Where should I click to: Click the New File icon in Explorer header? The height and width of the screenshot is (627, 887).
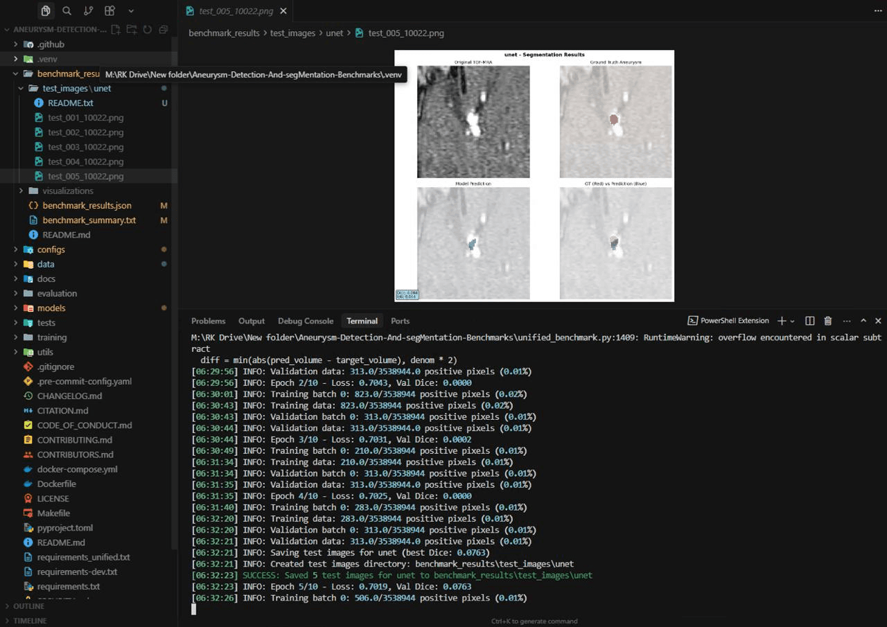[x=116, y=30]
